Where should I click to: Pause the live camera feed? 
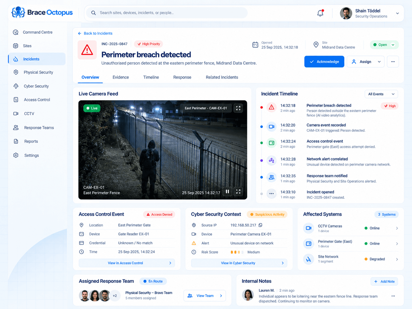(227, 191)
